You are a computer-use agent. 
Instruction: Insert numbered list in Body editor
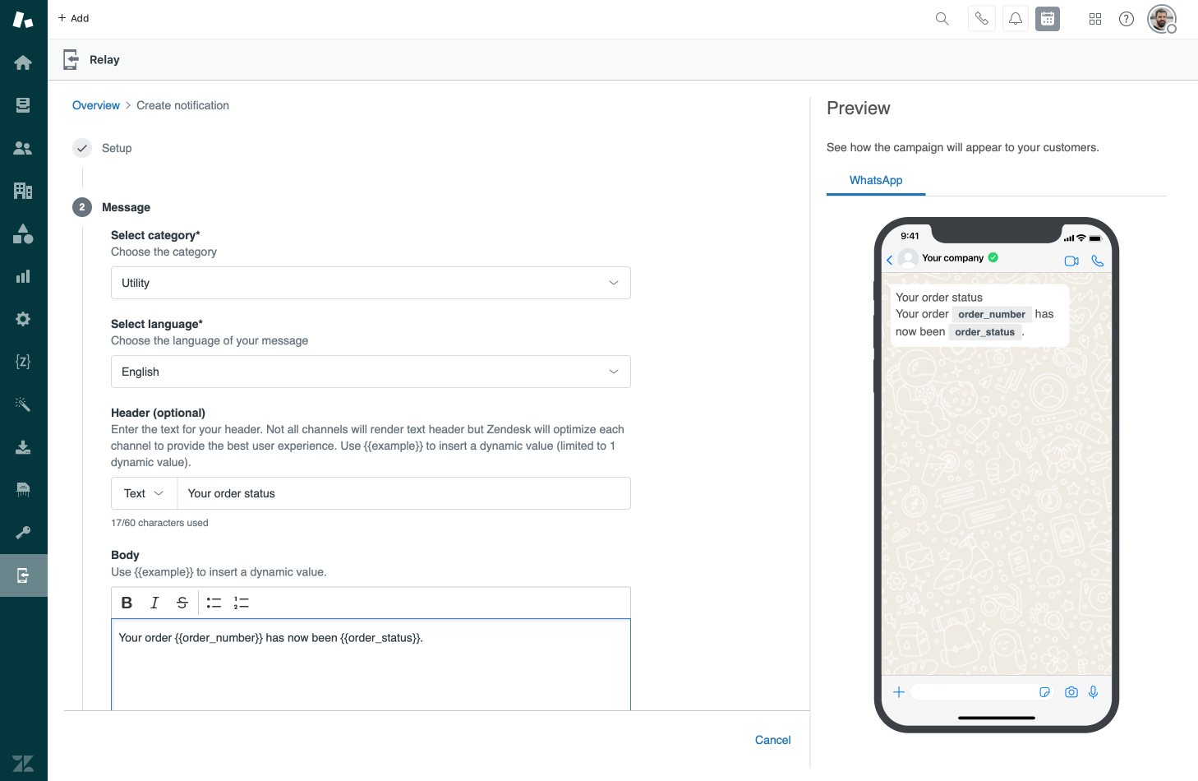[x=242, y=603]
